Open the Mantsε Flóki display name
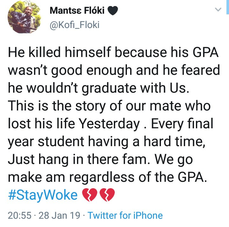Screen dimensions: 229x227 [x=78, y=11]
